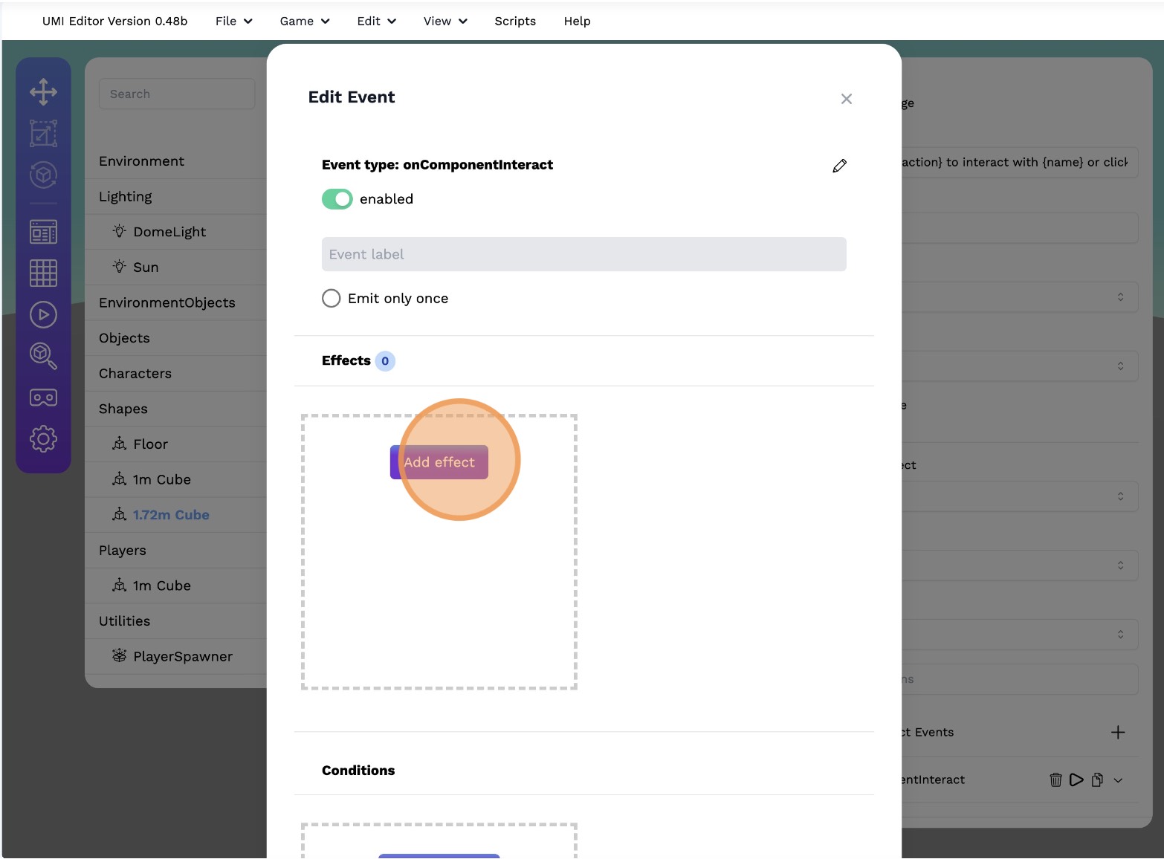Select the move tool in left toolbar
This screenshot has height=859, width=1164.
(x=43, y=92)
